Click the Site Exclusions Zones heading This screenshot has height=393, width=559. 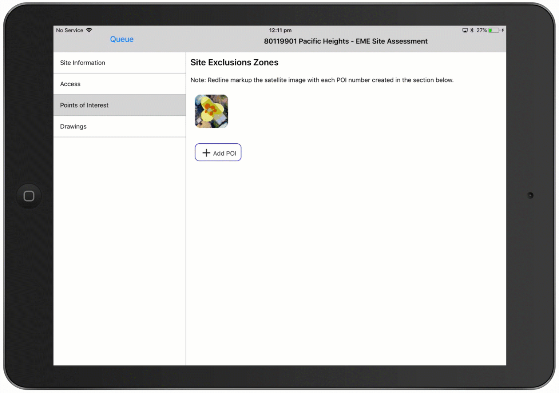234,63
